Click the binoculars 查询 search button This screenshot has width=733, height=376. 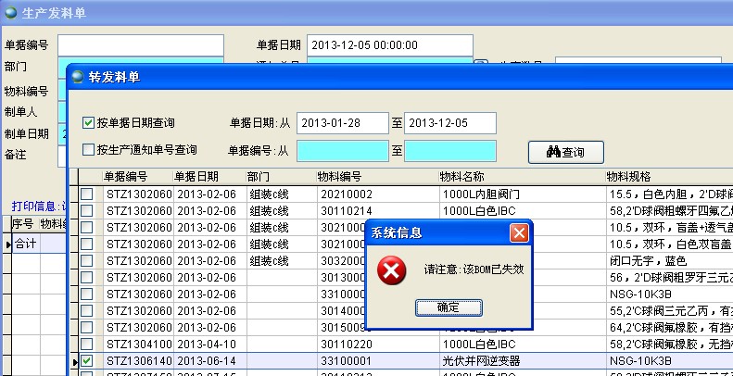(x=565, y=152)
